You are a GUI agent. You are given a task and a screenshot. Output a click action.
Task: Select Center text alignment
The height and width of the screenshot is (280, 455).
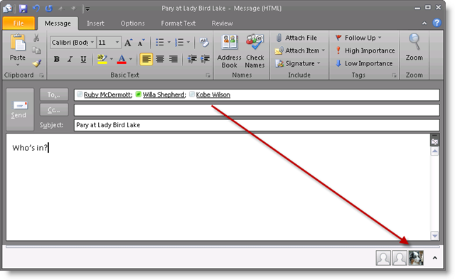pyautogui.click(x=160, y=59)
